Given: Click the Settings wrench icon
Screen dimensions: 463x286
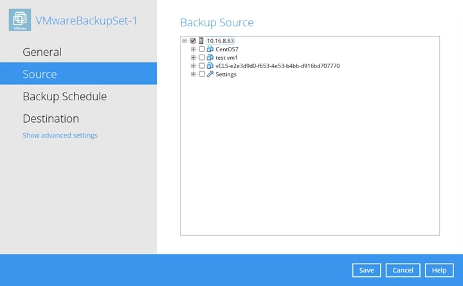Looking at the screenshot, I should (x=210, y=74).
